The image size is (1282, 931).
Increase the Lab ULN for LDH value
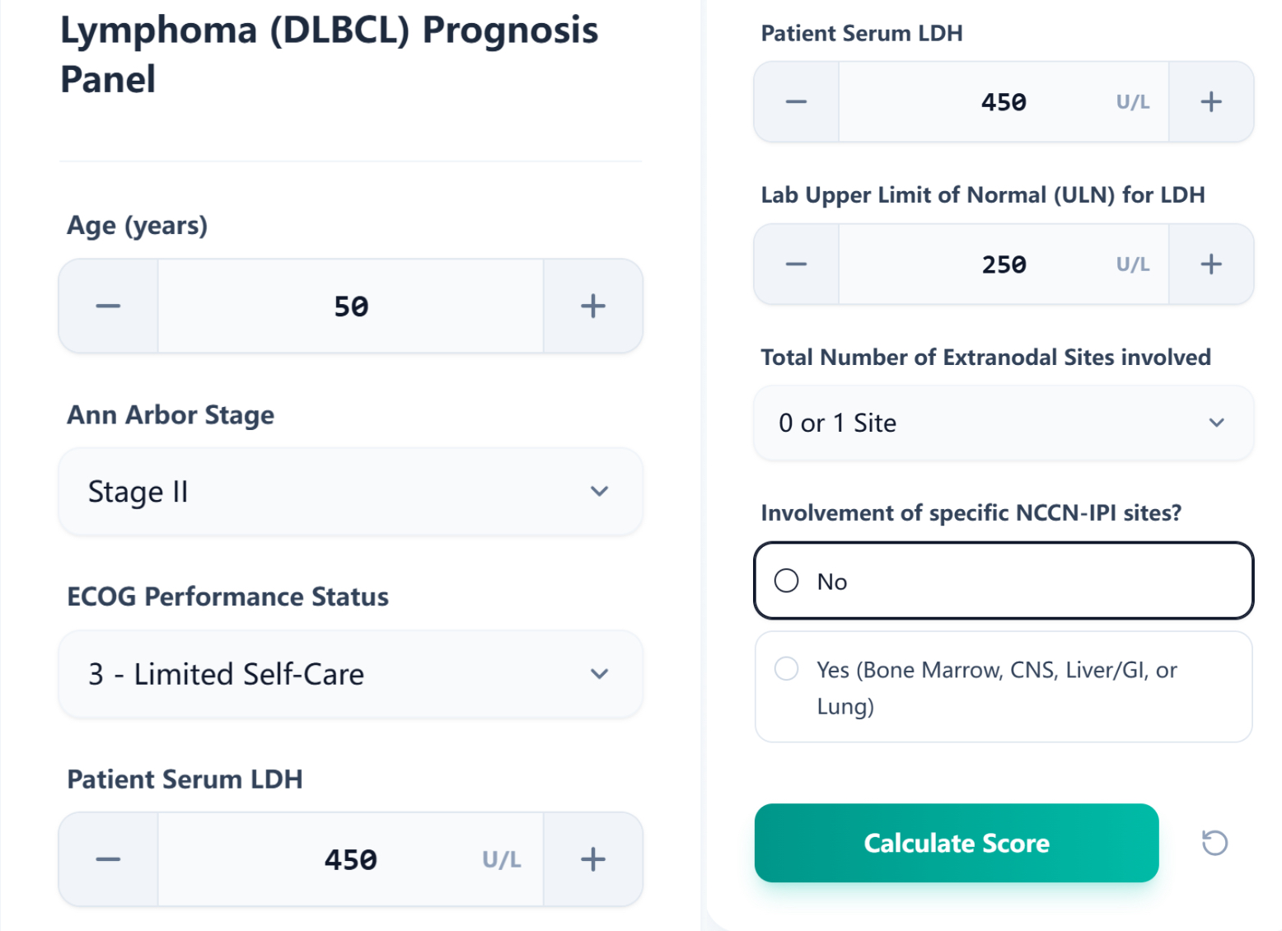(x=1211, y=264)
